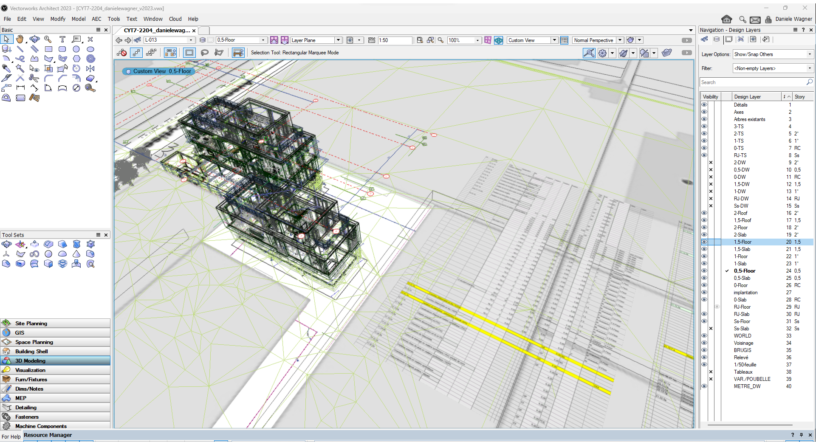Choose the Rectangle tool in Basic palette

[48, 49]
